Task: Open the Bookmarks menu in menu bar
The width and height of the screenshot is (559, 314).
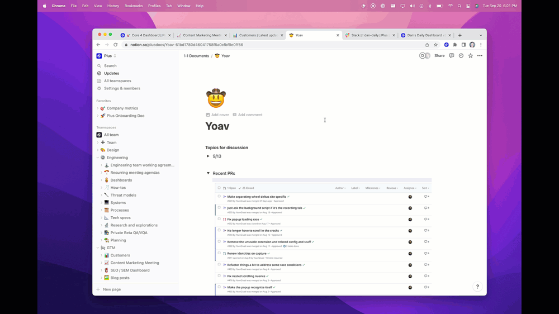Action: pyautogui.click(x=134, y=6)
